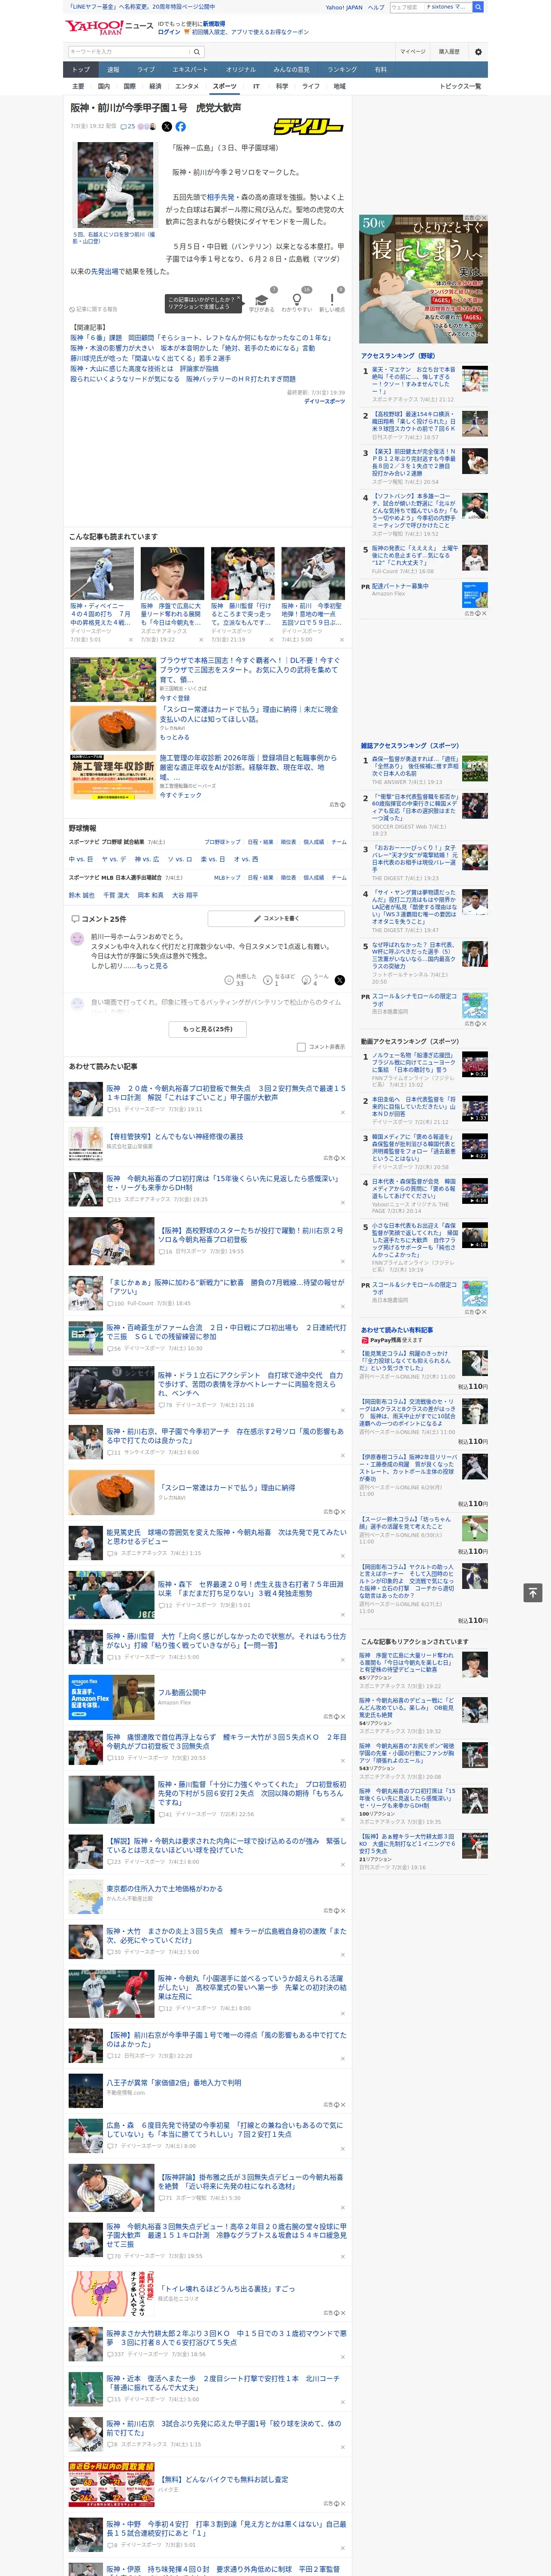
Task: Select the 科学 category tab
Action: click(x=282, y=86)
